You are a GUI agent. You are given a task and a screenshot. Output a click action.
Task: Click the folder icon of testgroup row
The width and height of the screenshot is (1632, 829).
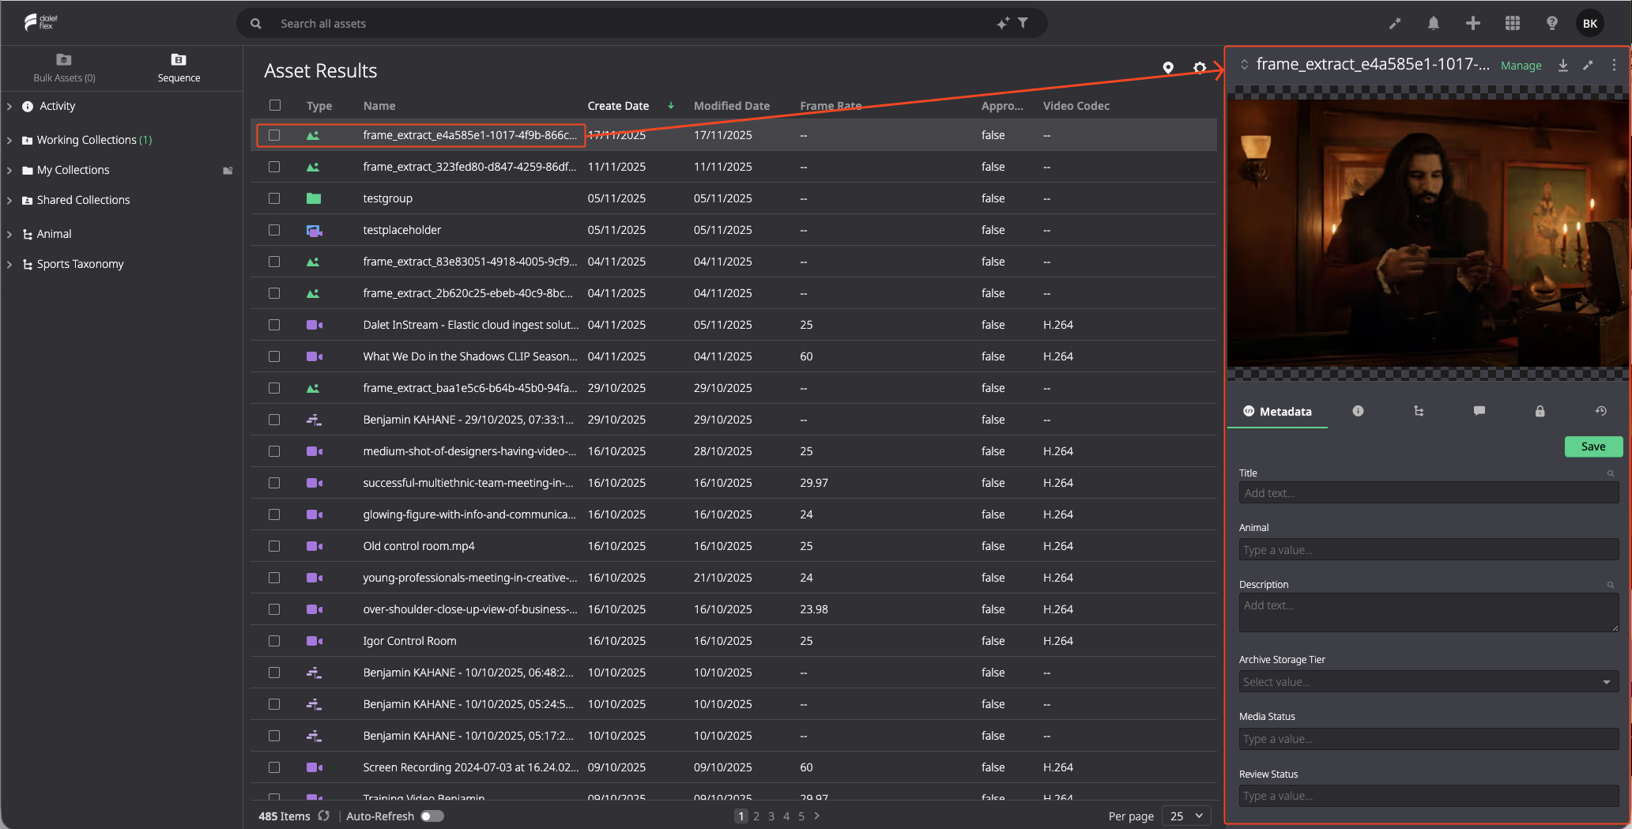click(x=314, y=198)
